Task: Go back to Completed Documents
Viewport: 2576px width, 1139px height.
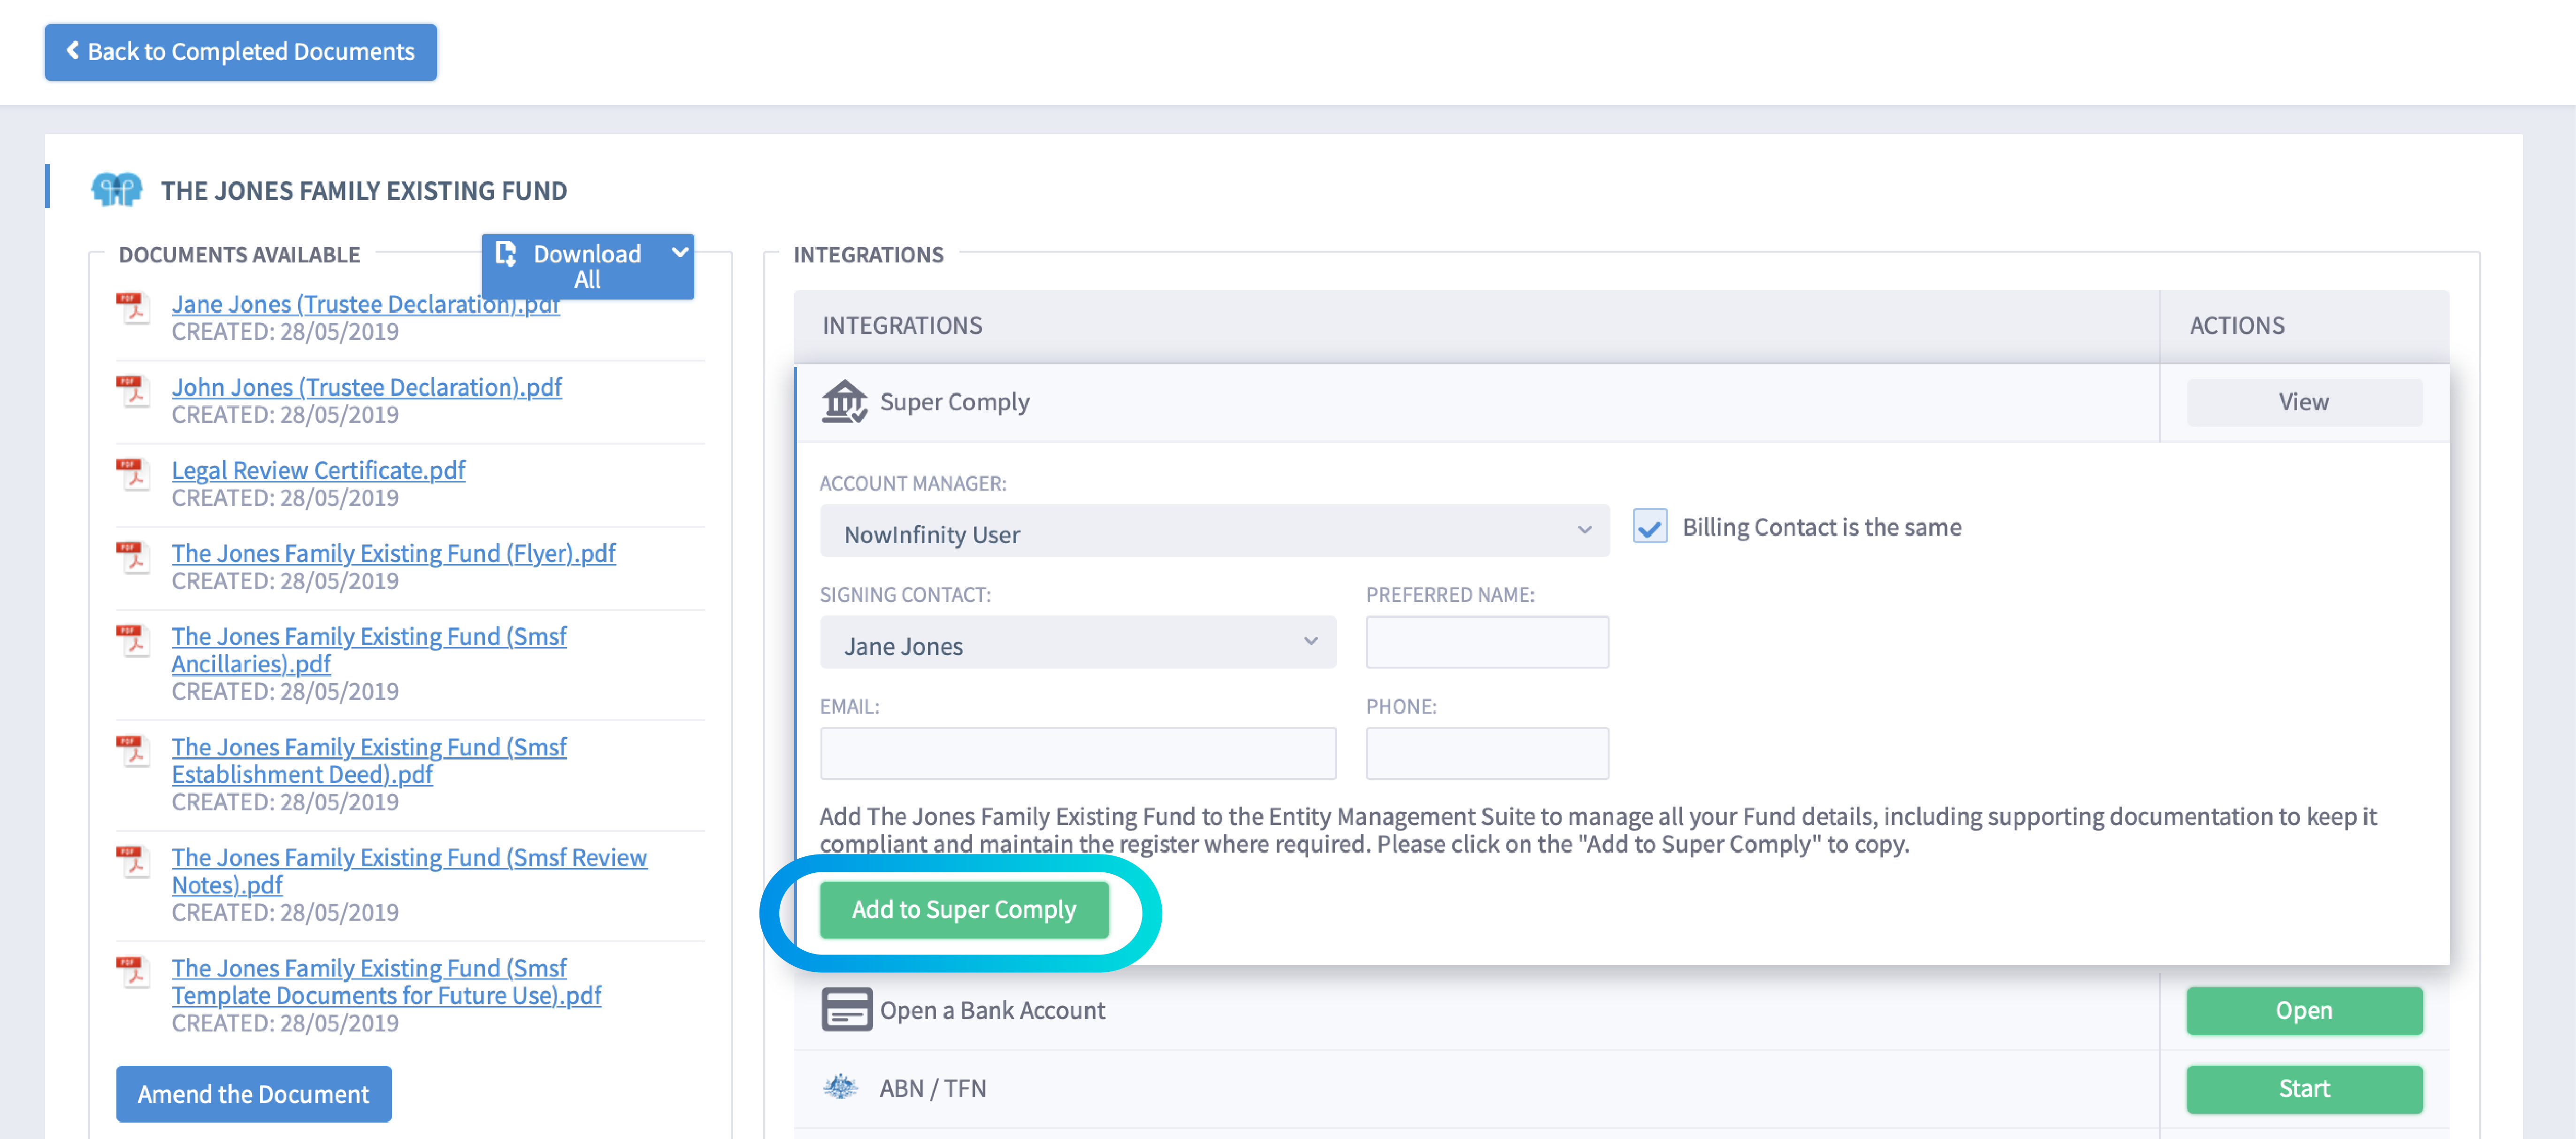Action: click(241, 52)
